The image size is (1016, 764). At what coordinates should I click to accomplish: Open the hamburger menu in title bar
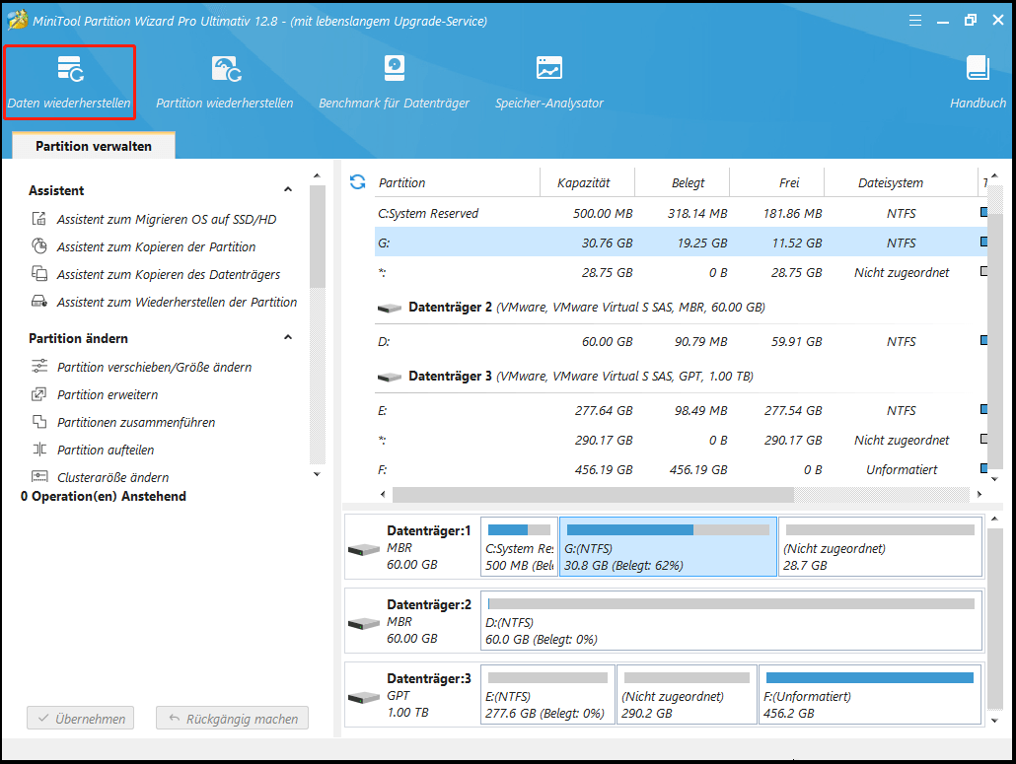[915, 21]
